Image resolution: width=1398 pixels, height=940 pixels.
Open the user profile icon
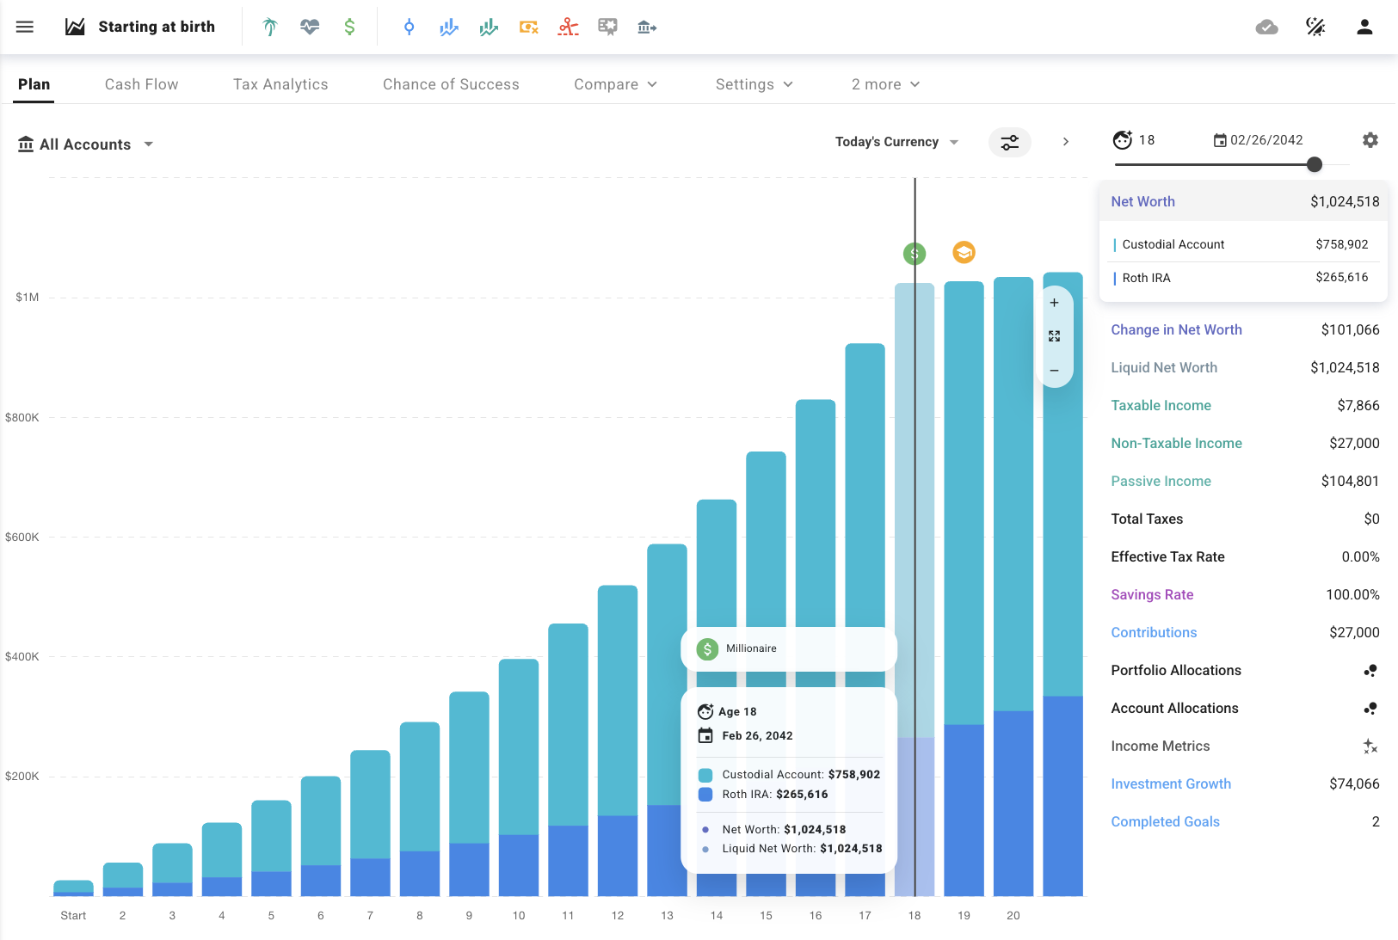point(1364,28)
